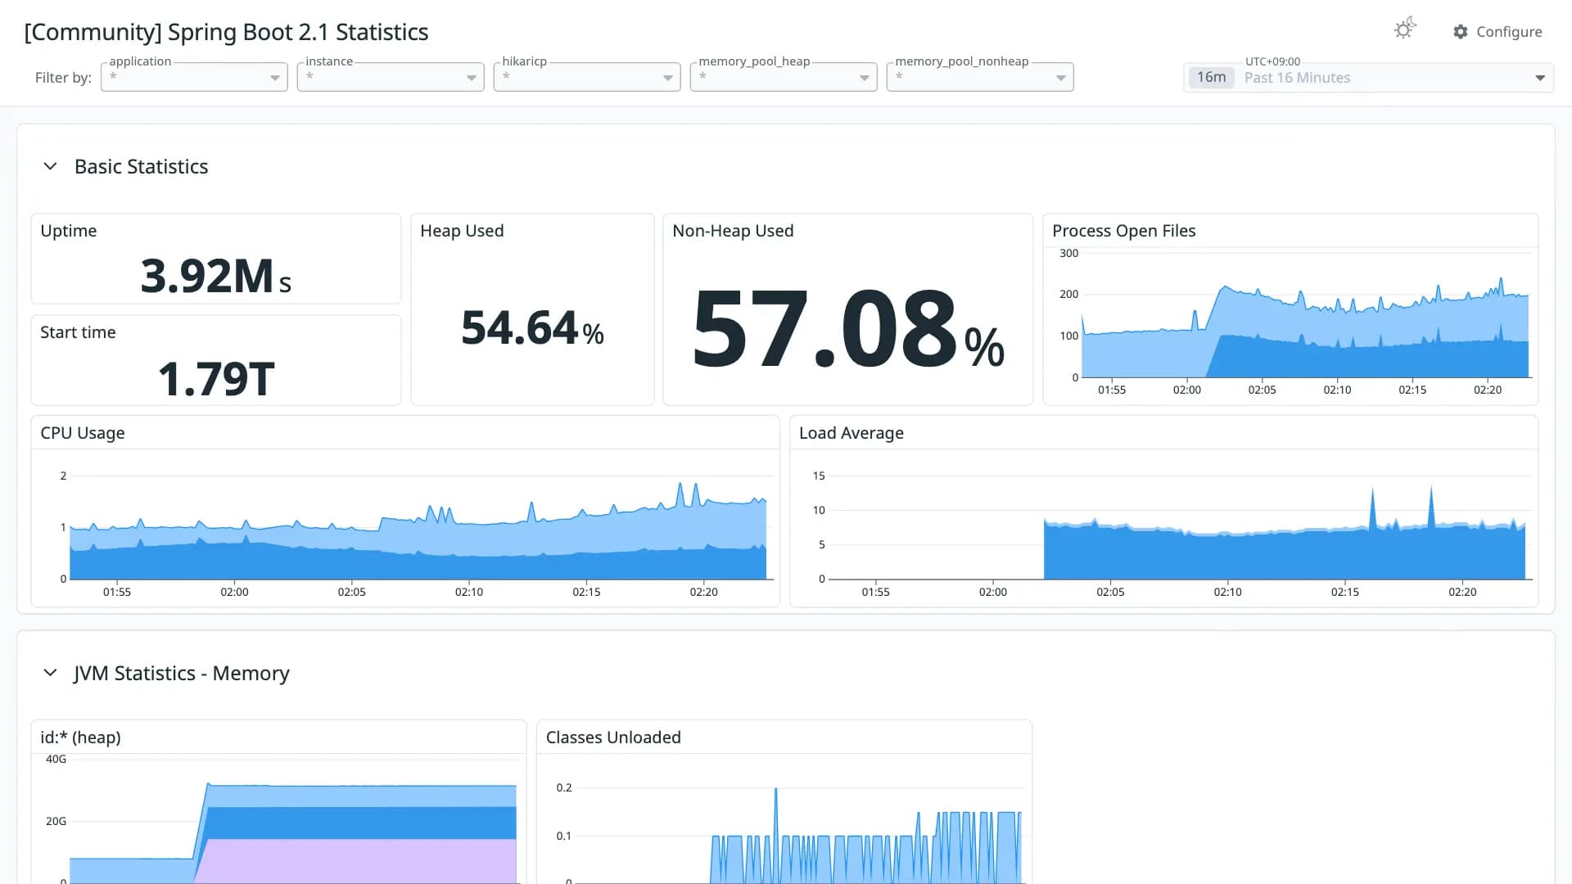Open the Configure menu
1572x884 pixels.
click(1497, 32)
